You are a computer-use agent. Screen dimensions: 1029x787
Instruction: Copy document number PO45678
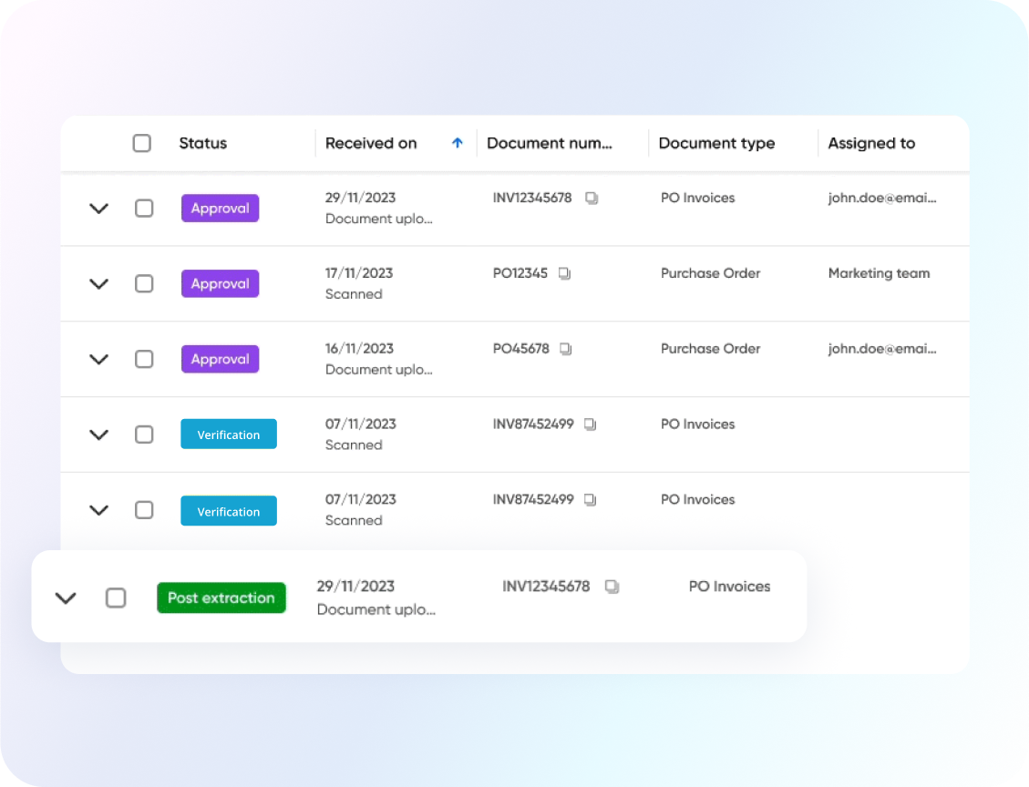pyautogui.click(x=566, y=349)
